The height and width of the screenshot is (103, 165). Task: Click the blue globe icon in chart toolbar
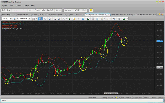click(x=83, y=19)
